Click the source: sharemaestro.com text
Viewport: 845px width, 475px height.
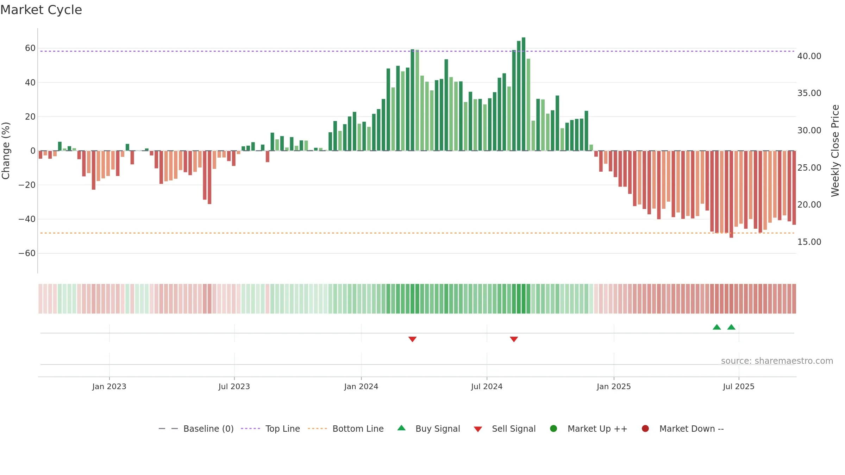(x=777, y=361)
